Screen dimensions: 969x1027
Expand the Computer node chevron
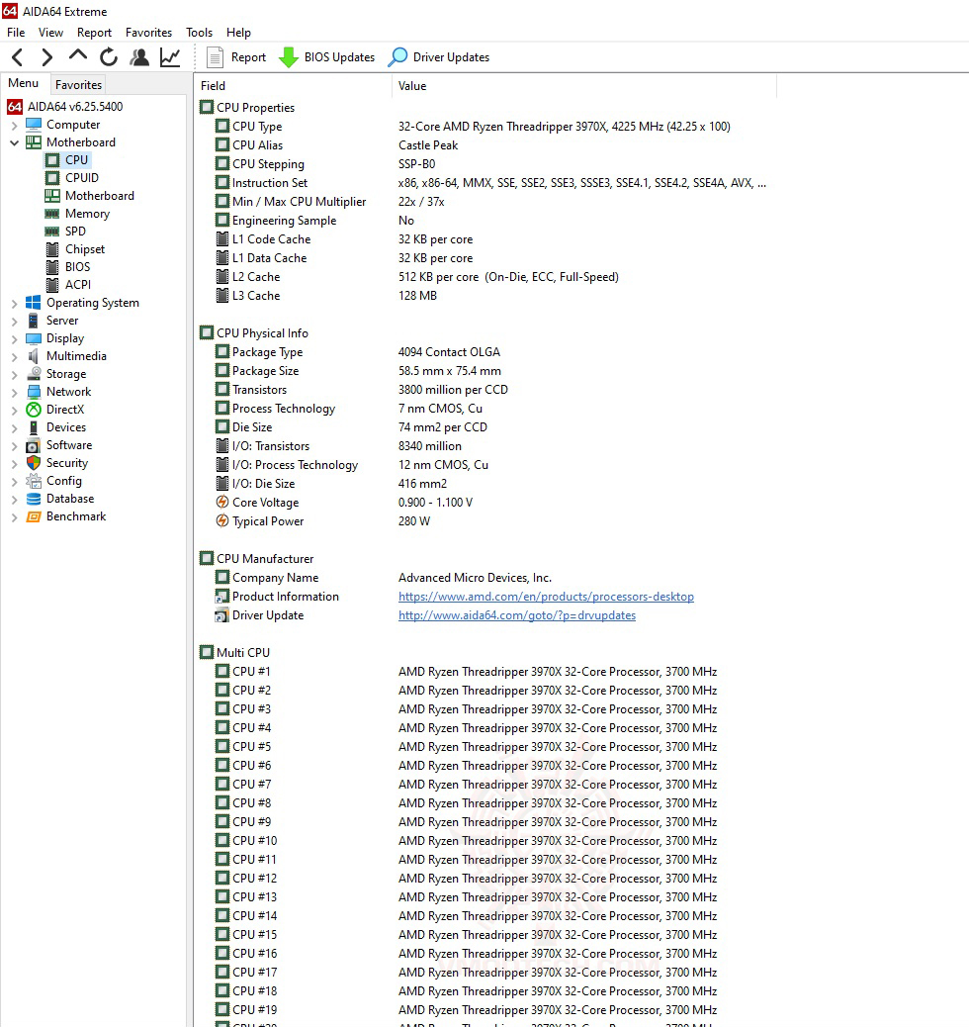[x=15, y=125]
